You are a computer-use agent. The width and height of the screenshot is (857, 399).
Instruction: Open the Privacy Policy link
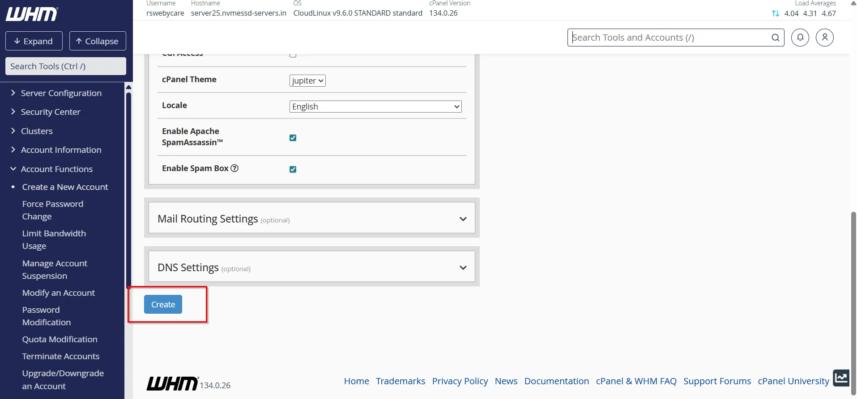tap(460, 381)
